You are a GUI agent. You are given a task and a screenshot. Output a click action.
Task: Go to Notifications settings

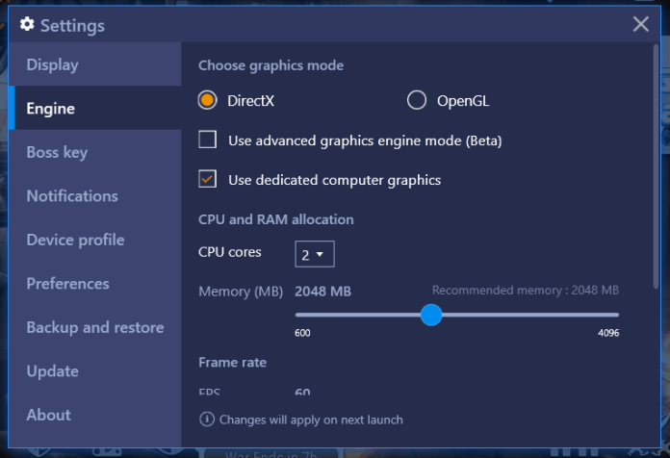point(72,196)
